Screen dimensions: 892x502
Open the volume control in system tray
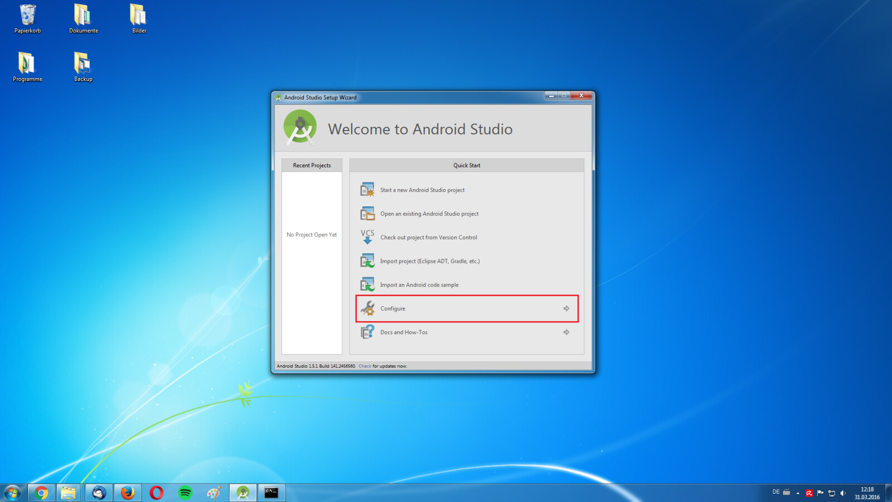[843, 493]
